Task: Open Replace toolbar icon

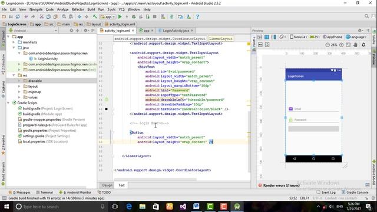Action: [x=71, y=16]
